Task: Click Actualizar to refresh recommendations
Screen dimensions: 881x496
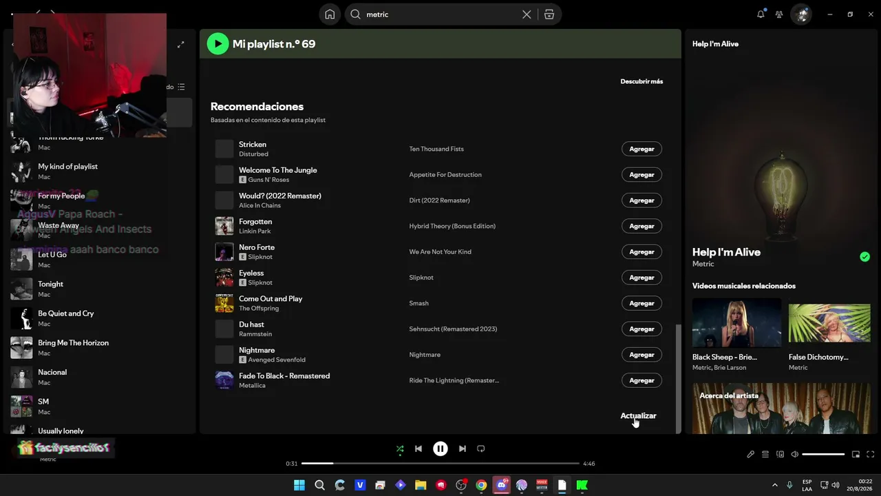Action: click(x=638, y=416)
